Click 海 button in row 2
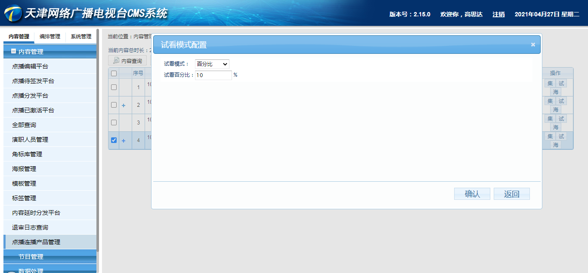588x273 pixels. (x=556, y=110)
